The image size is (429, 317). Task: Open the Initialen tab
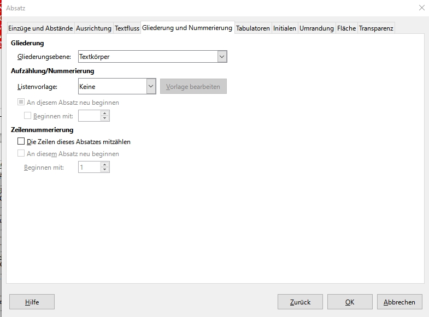coord(285,28)
